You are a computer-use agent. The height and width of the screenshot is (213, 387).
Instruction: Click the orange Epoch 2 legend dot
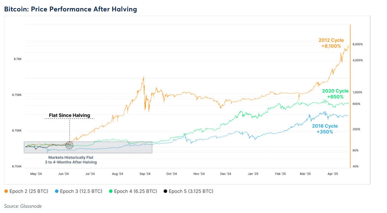coord(6,191)
